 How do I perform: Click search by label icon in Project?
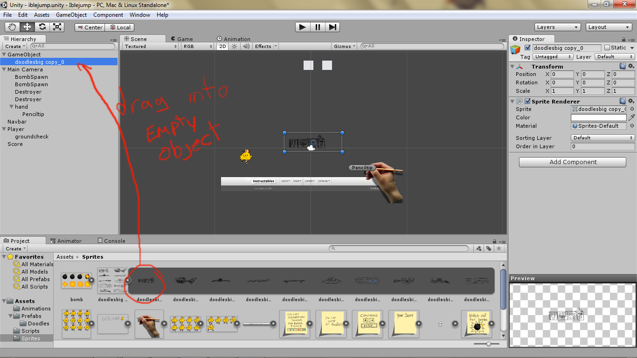click(x=489, y=248)
